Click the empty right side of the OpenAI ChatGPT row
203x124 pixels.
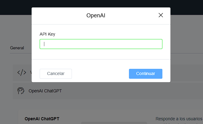(139, 91)
